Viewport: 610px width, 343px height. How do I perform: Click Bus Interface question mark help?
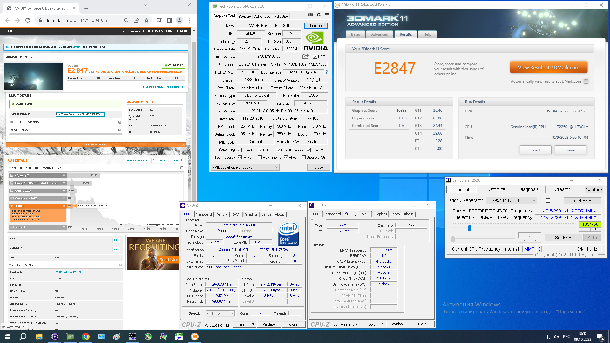click(x=327, y=72)
